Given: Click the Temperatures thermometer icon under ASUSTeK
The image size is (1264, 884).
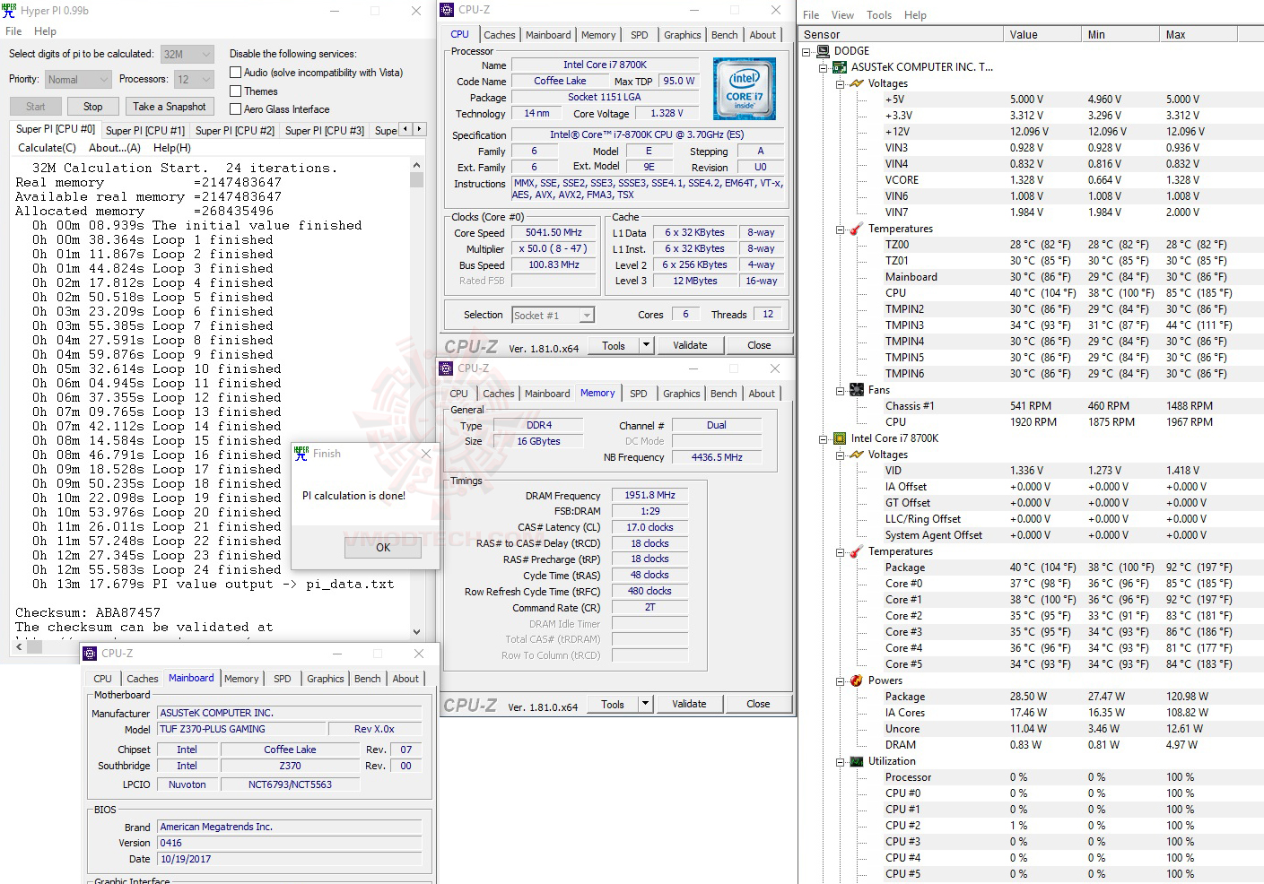Looking at the screenshot, I should pyautogui.click(x=853, y=229).
